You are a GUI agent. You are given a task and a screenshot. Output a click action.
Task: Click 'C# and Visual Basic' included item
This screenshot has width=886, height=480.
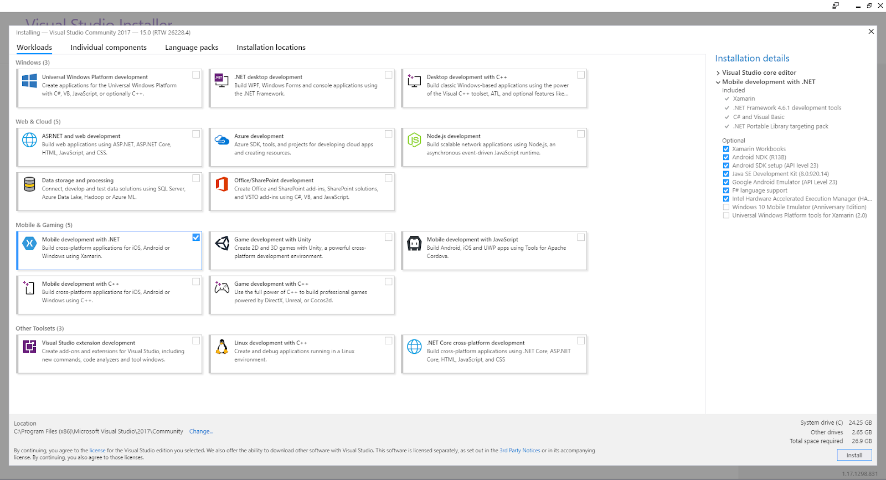click(759, 117)
